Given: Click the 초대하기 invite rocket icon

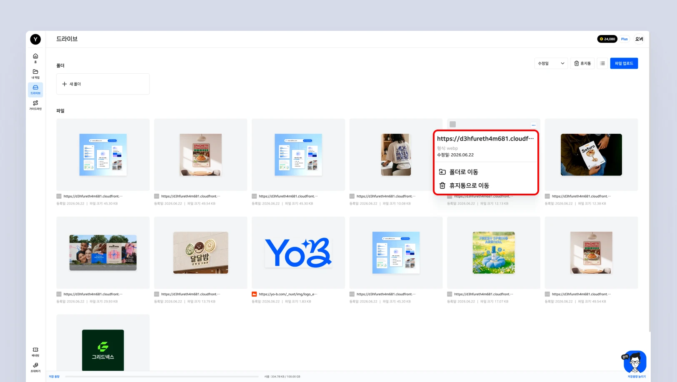Looking at the screenshot, I should (35, 367).
